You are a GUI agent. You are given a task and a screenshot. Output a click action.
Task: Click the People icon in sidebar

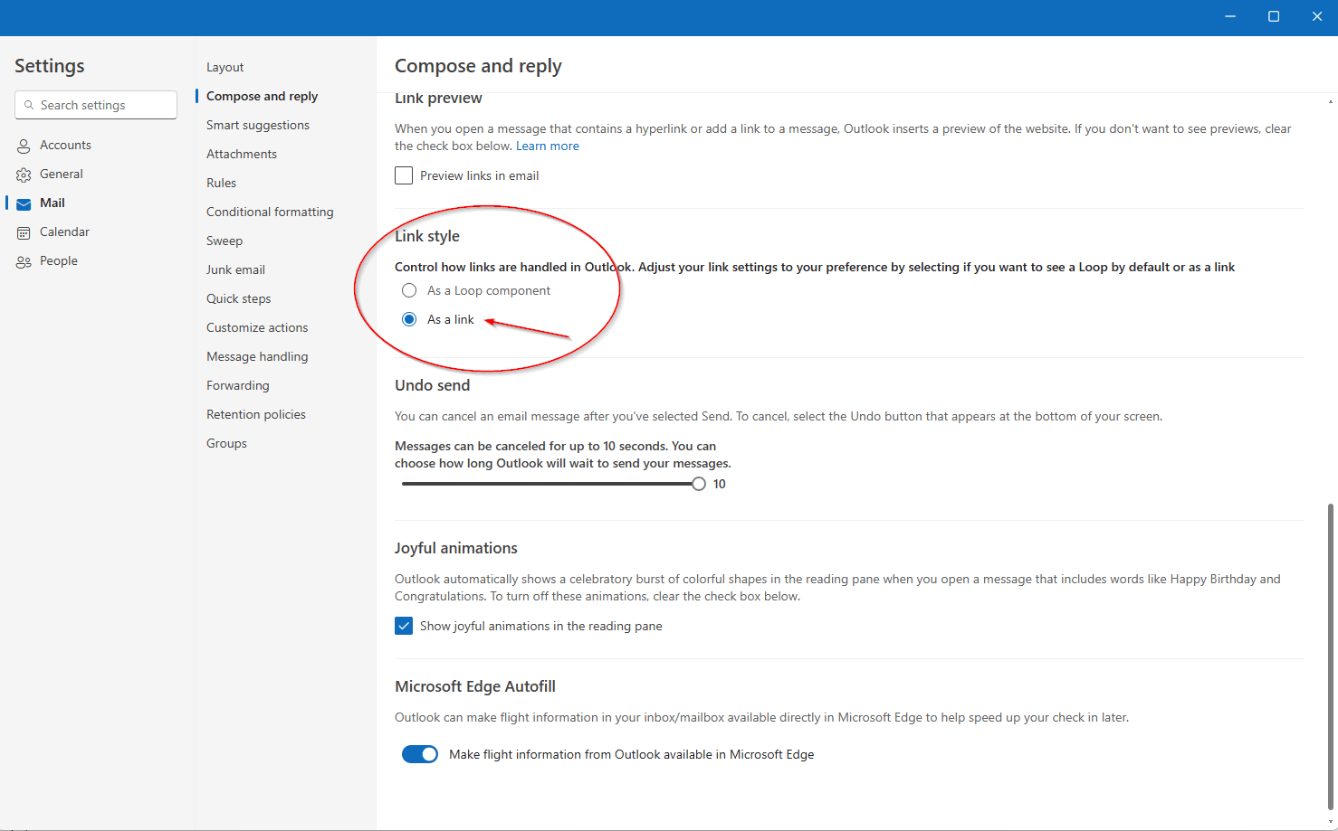24,261
